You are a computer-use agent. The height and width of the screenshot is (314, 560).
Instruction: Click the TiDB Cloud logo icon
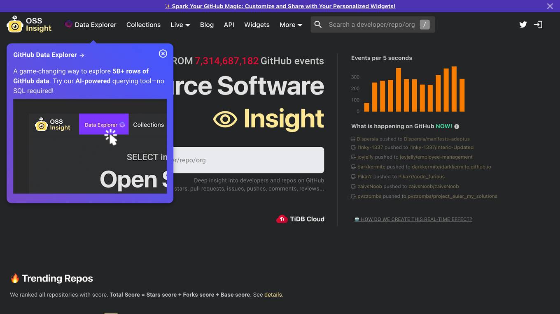(282, 219)
